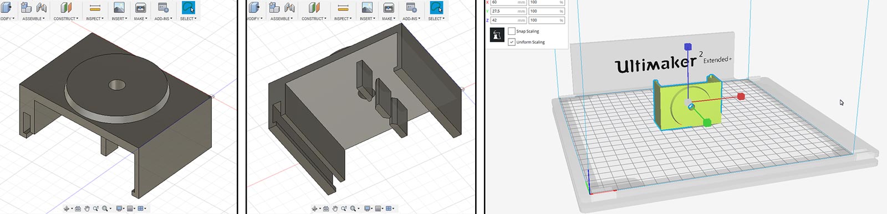Click Orbit icon in underside-view Fusion window
887x214 pixels.
point(314,208)
